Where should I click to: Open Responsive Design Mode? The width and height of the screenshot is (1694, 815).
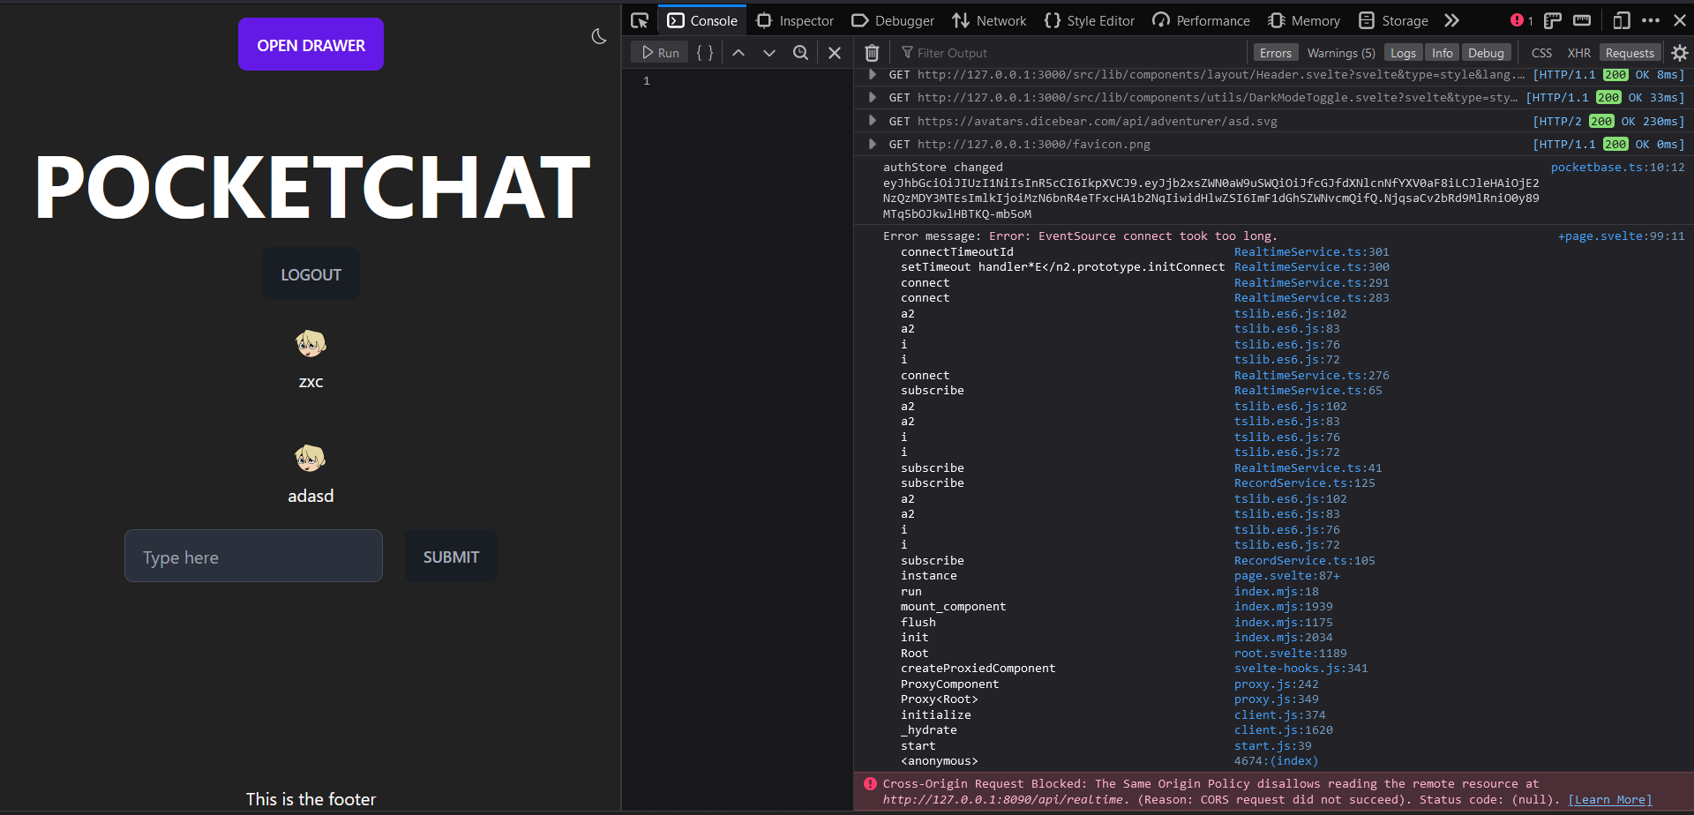[1622, 19]
